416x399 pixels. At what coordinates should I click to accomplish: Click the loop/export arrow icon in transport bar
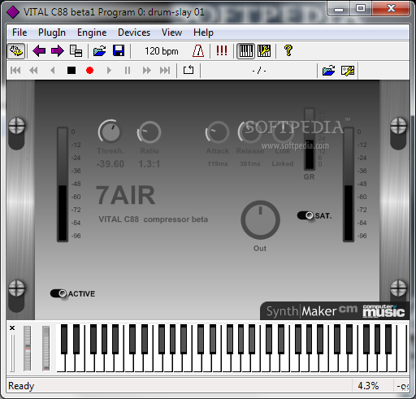click(188, 70)
